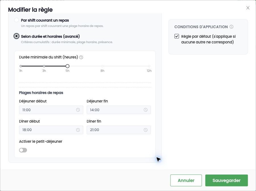Click clock icon in Dîner début field
Screen dimensions: 256x191
pyautogui.click(x=78, y=130)
